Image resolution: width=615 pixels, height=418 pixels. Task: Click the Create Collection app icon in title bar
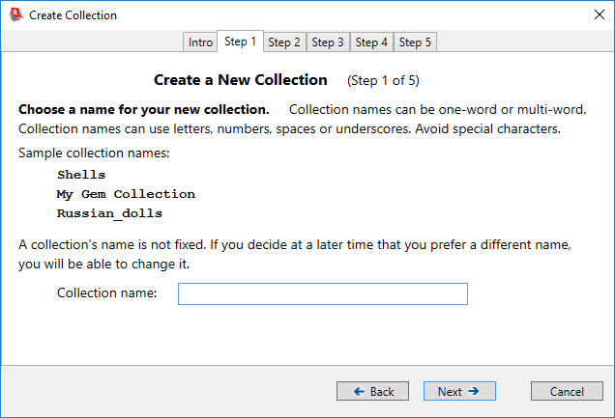pos(15,15)
